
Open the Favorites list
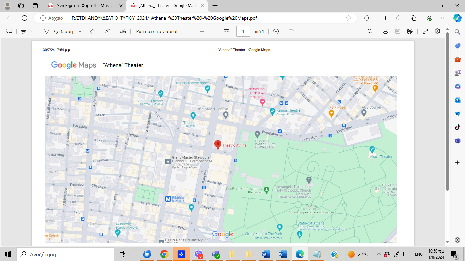398,18
